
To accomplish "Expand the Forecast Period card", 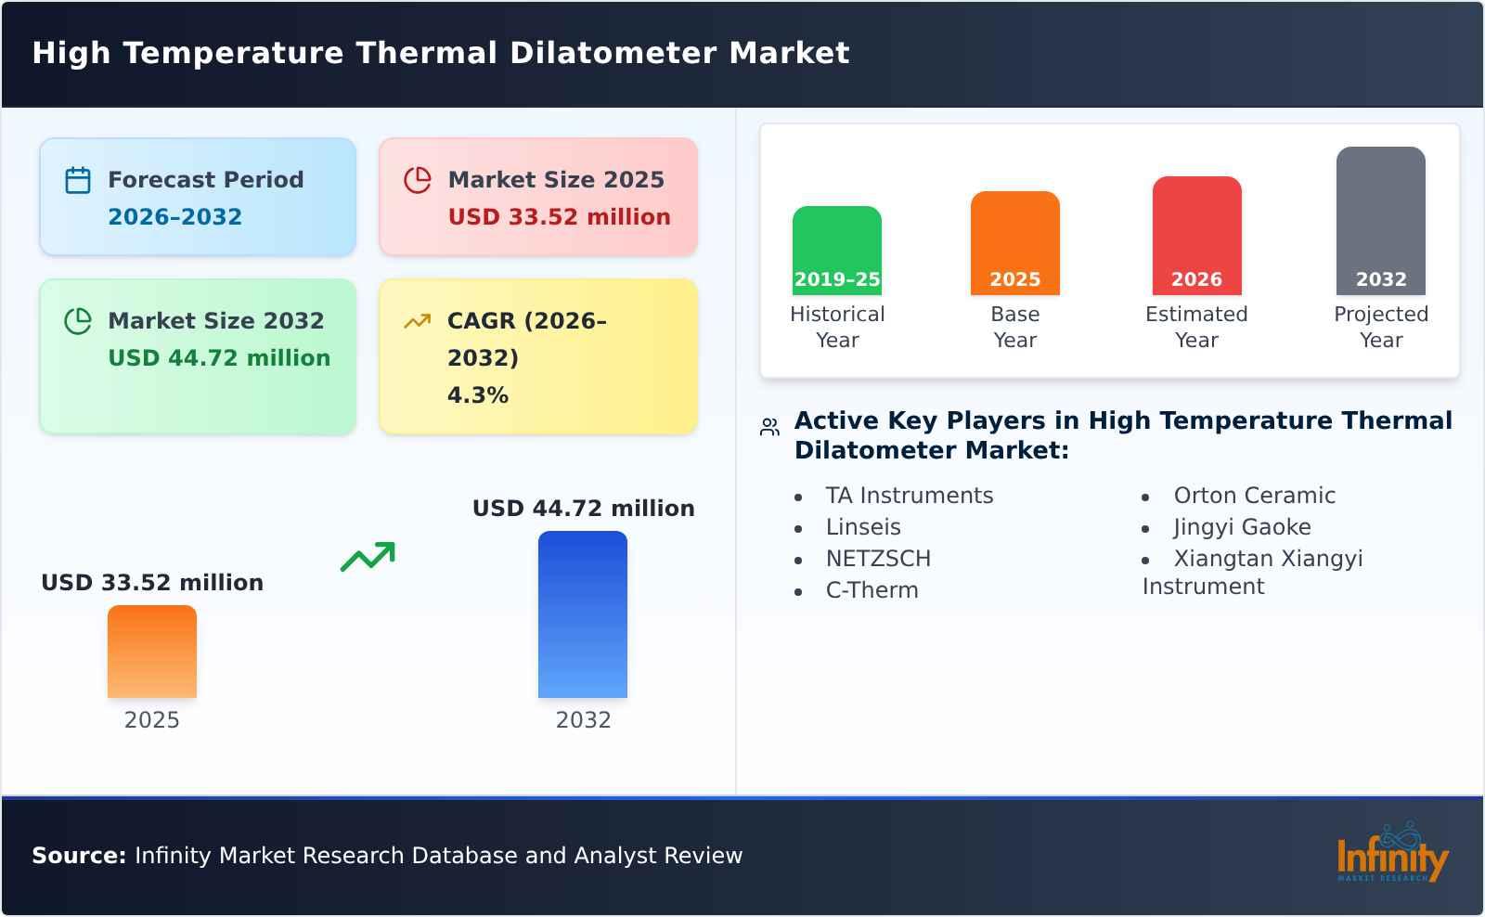I will pyautogui.click(x=197, y=196).
